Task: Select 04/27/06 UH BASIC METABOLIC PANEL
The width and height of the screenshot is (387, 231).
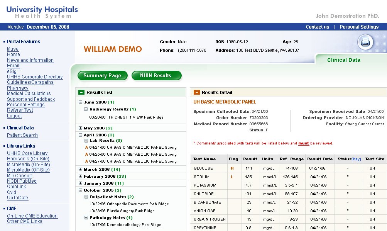Action: click(x=133, y=161)
